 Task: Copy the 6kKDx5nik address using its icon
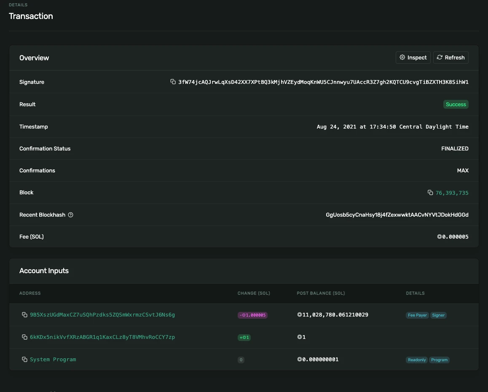[24, 337]
